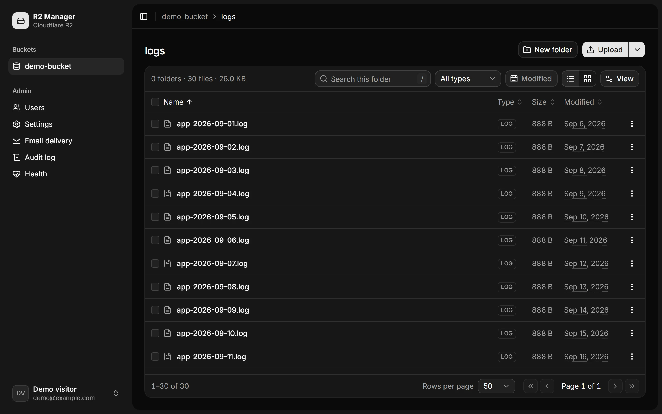Tick the checkbox for app-2026-09-10.log

click(155, 333)
